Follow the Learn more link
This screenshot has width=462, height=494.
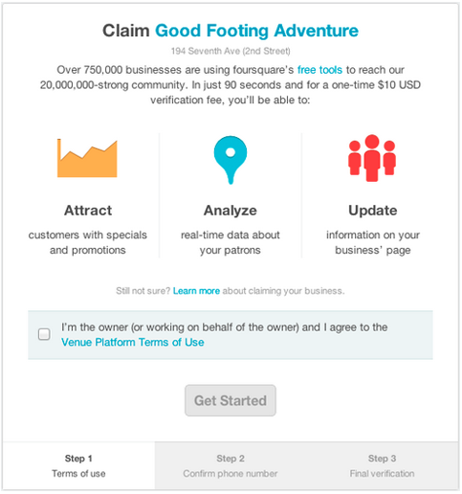click(x=196, y=291)
